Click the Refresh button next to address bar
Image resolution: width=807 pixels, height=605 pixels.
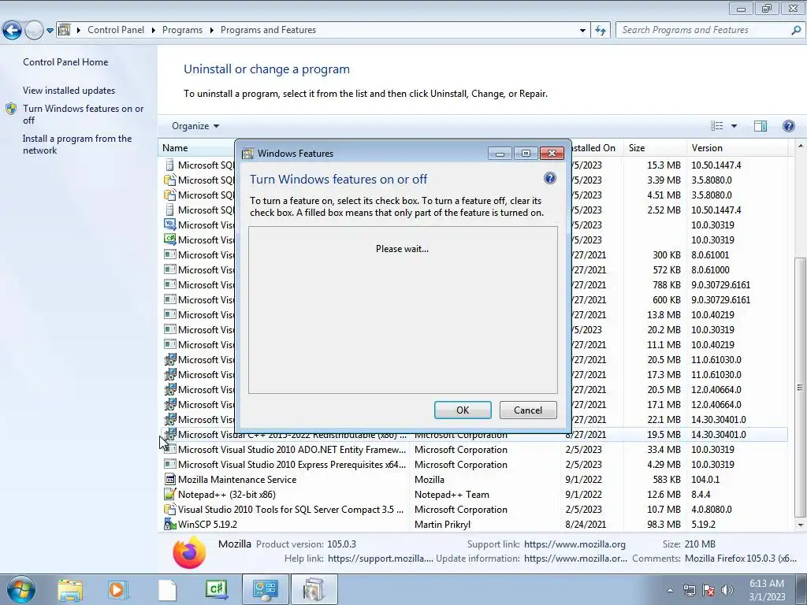click(x=600, y=31)
